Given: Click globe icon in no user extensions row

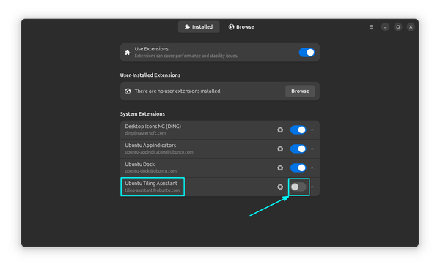Looking at the screenshot, I should click(x=128, y=91).
